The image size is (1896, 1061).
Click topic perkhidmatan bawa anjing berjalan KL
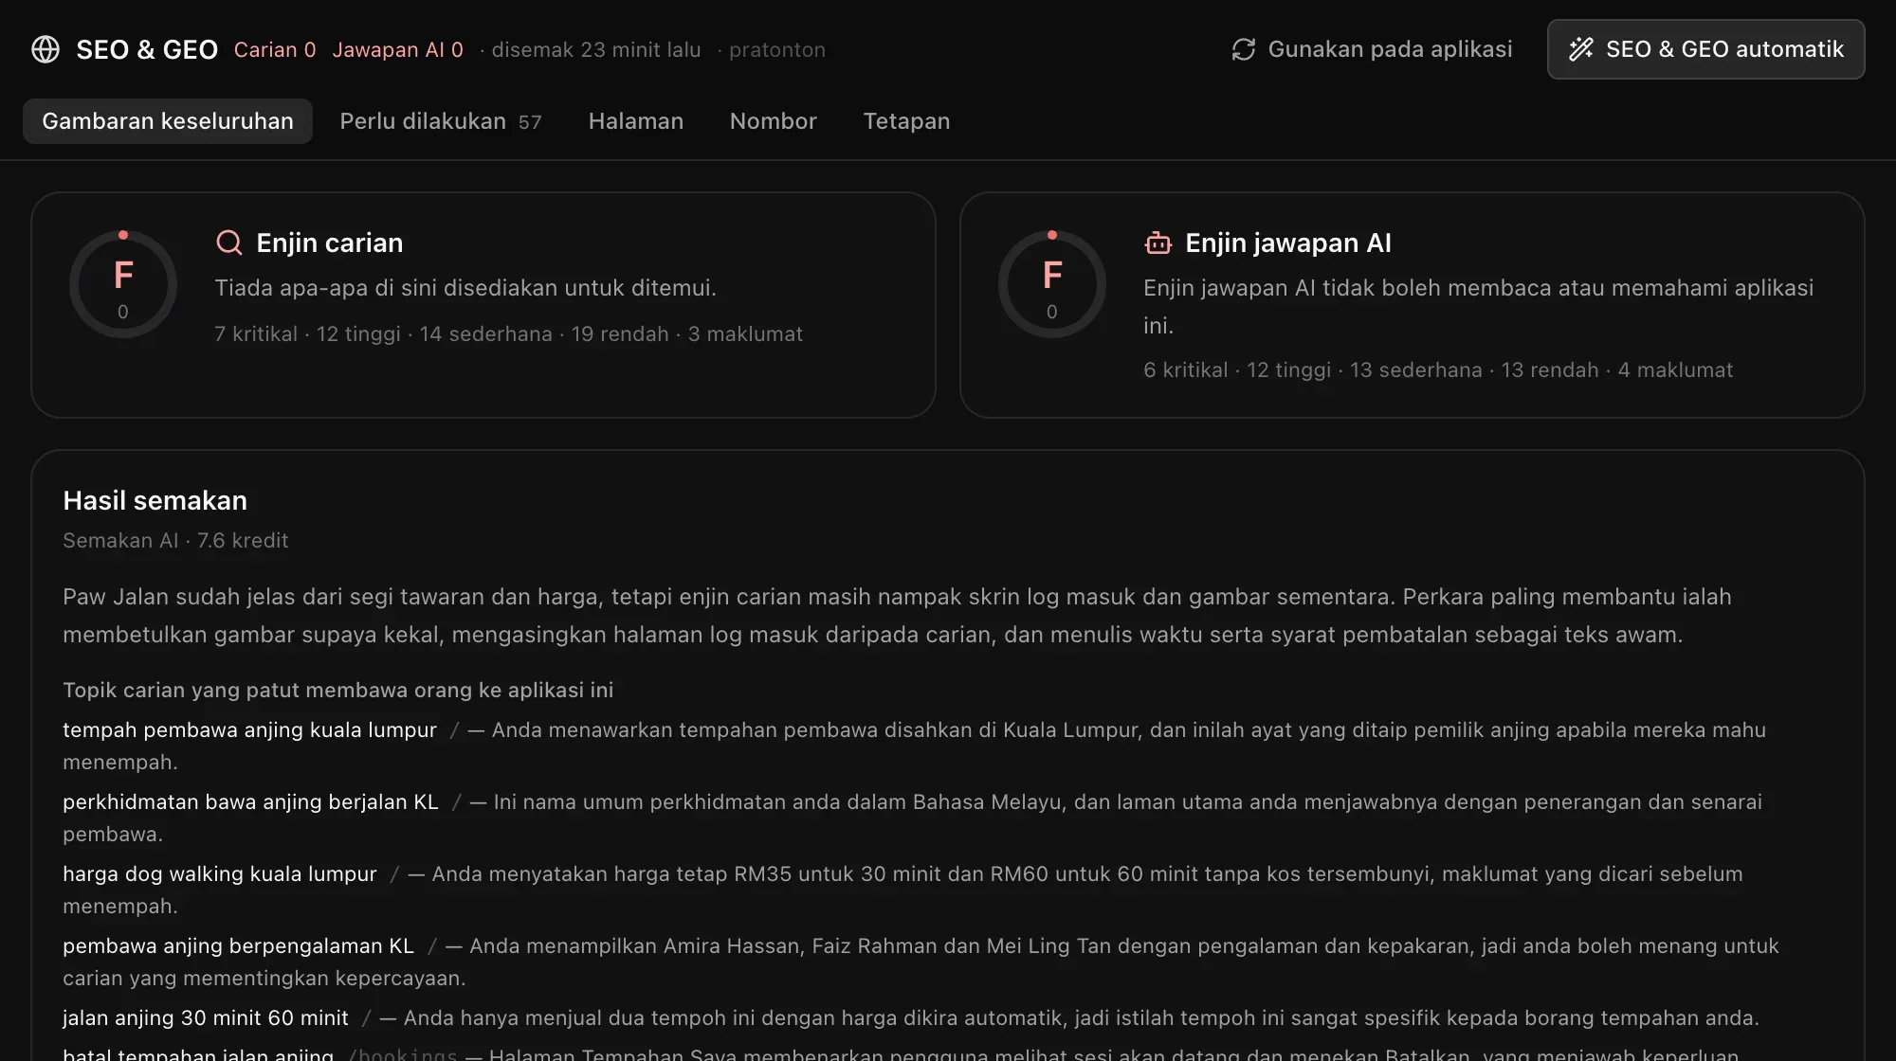coord(250,801)
